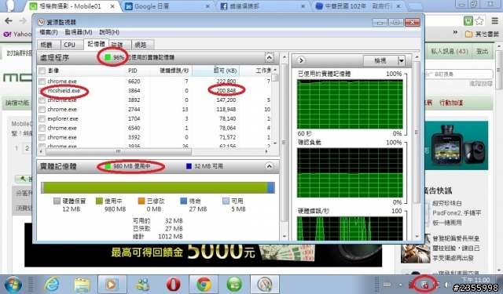This screenshot has height=294, width=503.
Task: Click Chrome's forward arrow
Action: click(23, 21)
